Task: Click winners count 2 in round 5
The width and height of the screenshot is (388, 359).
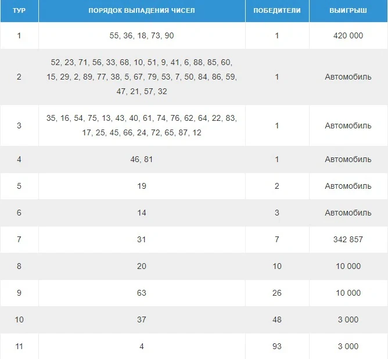Action: coord(277,186)
